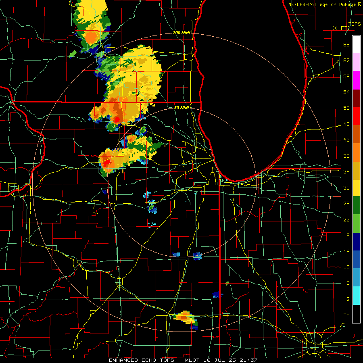Click the dark maroon legend swatch

click(356, 98)
